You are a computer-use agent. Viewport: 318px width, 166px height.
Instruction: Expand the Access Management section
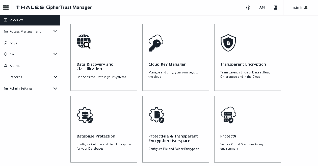[x=55, y=31]
